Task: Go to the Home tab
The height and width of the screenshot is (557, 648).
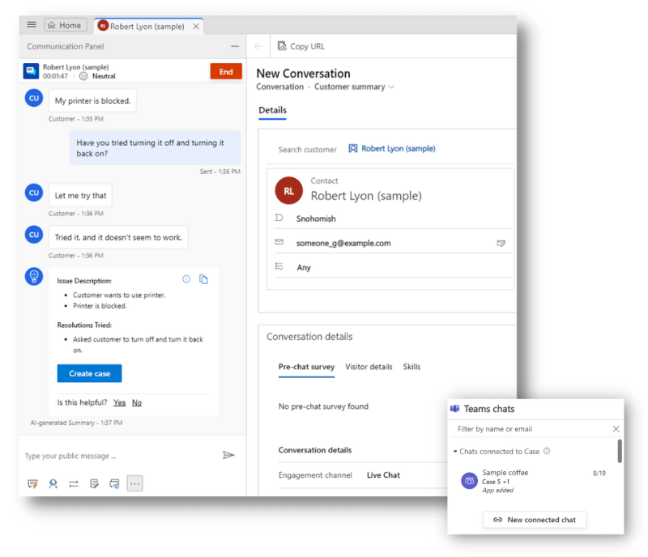Action: (x=65, y=25)
